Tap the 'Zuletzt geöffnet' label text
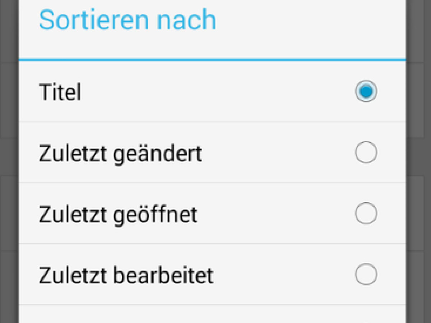This screenshot has width=431, height=323. (x=118, y=215)
